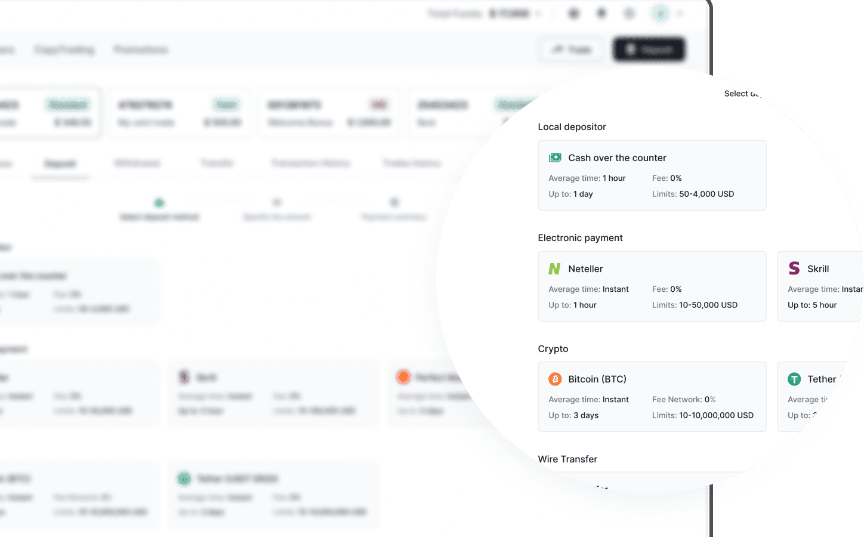Viewport: 864px width, 537px height.
Task: Expand the chevron next to profile avatar
Action: [x=680, y=14]
